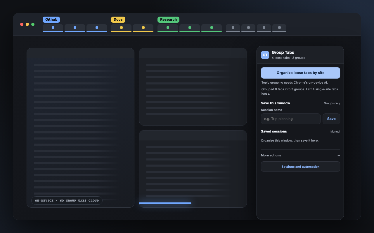The width and height of the screenshot is (374, 233).
Task: Save the current window session
Action: pyautogui.click(x=331, y=119)
